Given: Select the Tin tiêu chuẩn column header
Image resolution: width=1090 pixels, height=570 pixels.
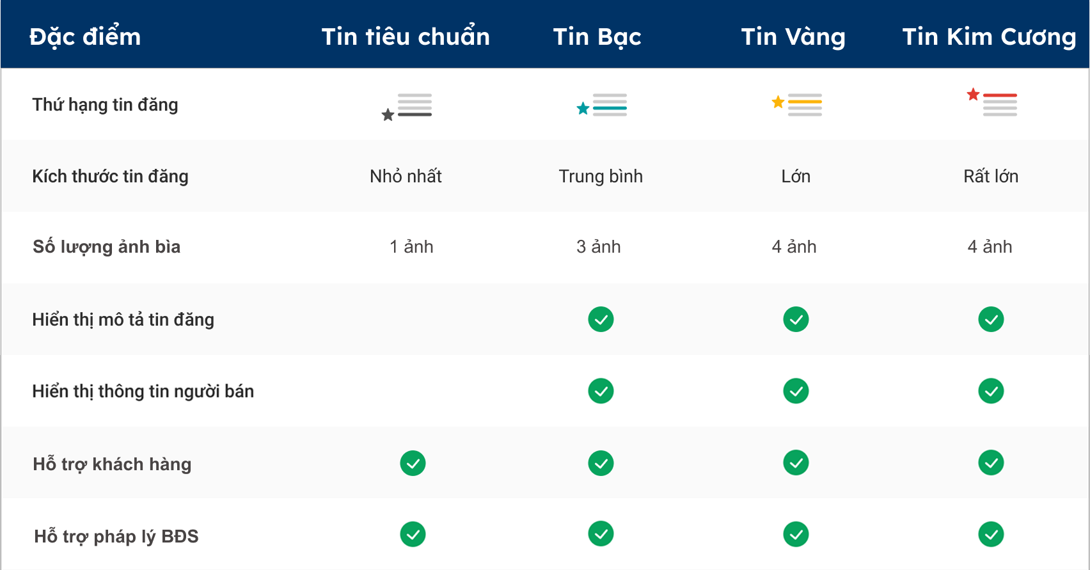Looking at the screenshot, I should 406,36.
